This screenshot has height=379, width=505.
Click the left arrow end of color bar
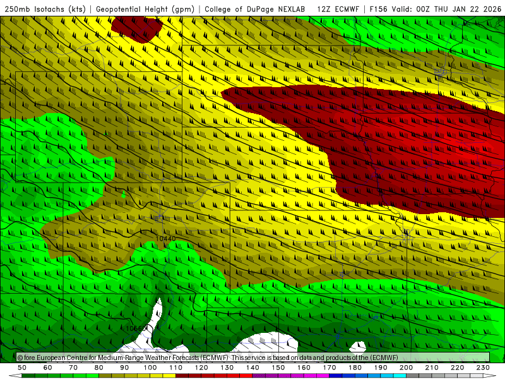[x=15, y=376]
